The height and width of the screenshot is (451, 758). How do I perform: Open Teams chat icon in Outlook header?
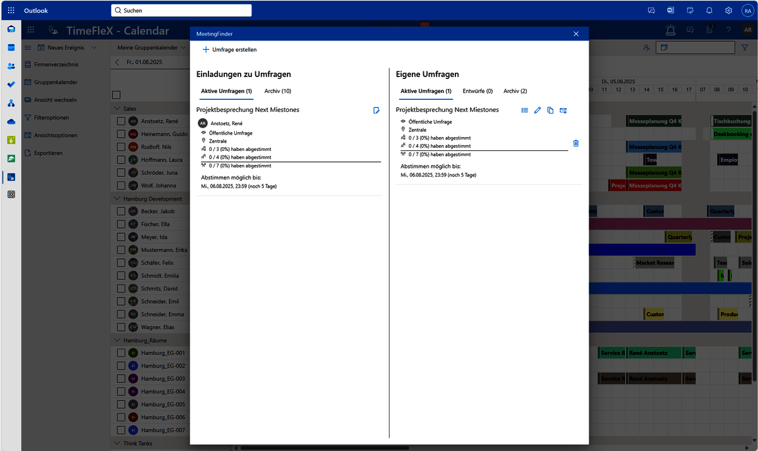(x=651, y=11)
